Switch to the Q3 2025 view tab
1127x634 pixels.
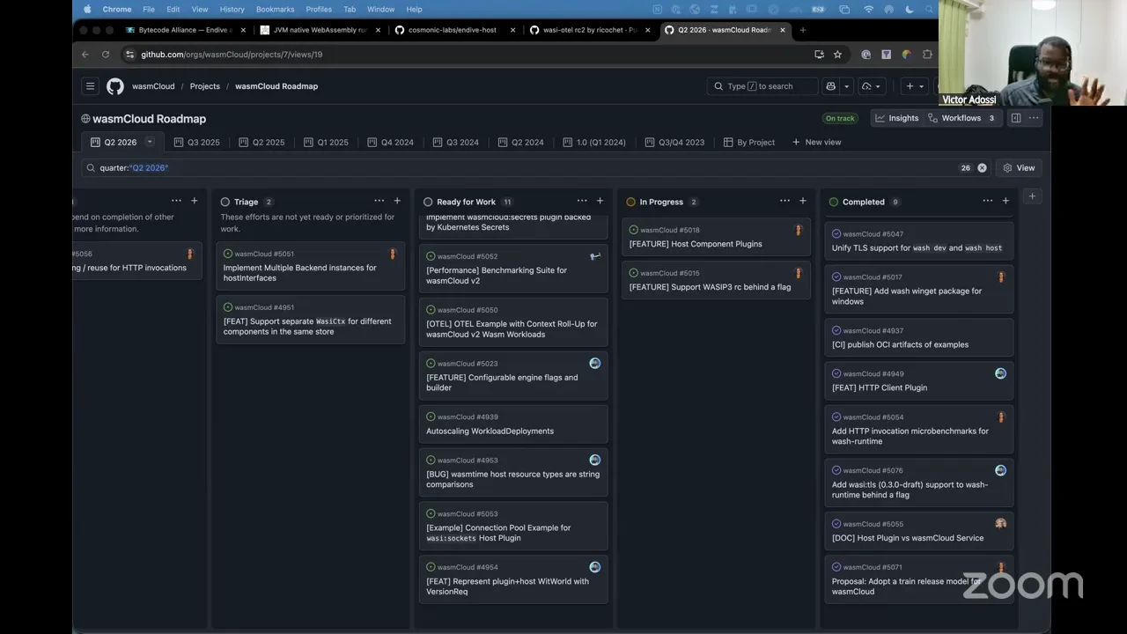(196, 143)
